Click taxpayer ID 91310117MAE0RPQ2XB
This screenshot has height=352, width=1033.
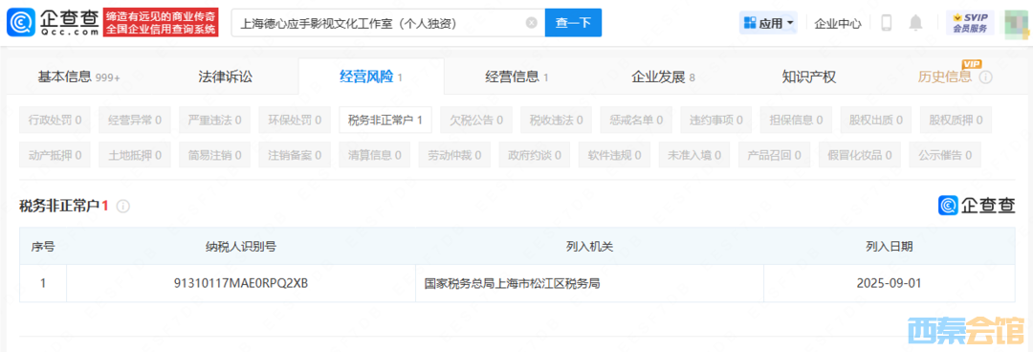coord(241,284)
